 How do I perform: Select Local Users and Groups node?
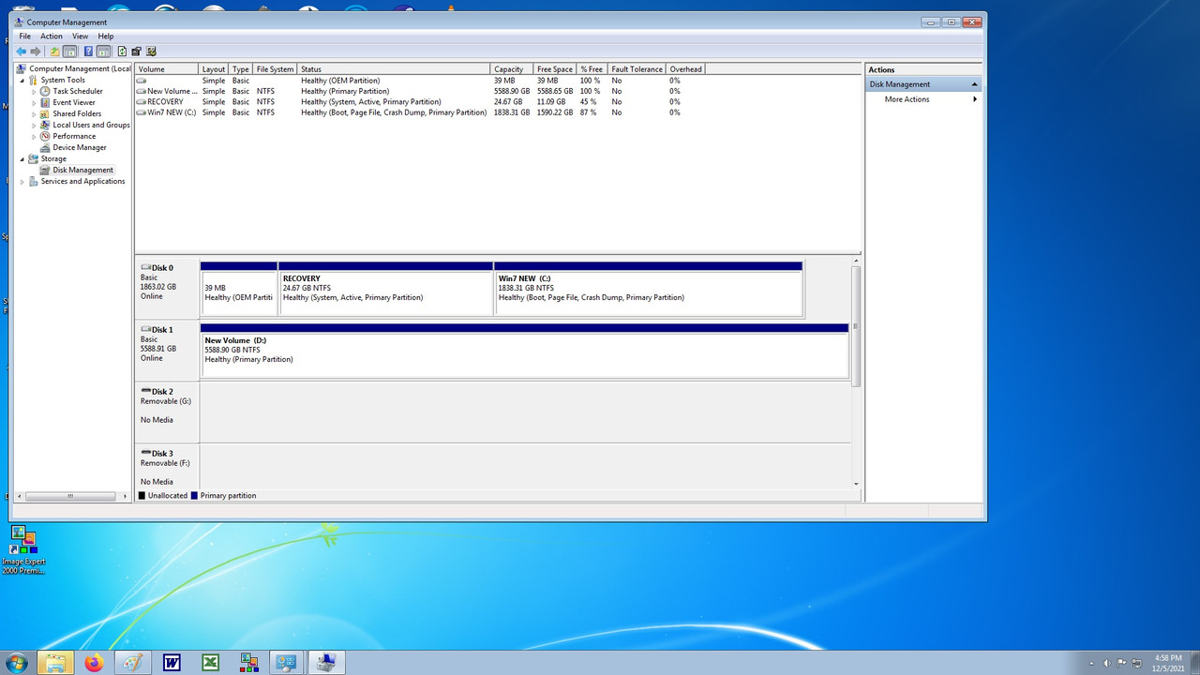91,125
